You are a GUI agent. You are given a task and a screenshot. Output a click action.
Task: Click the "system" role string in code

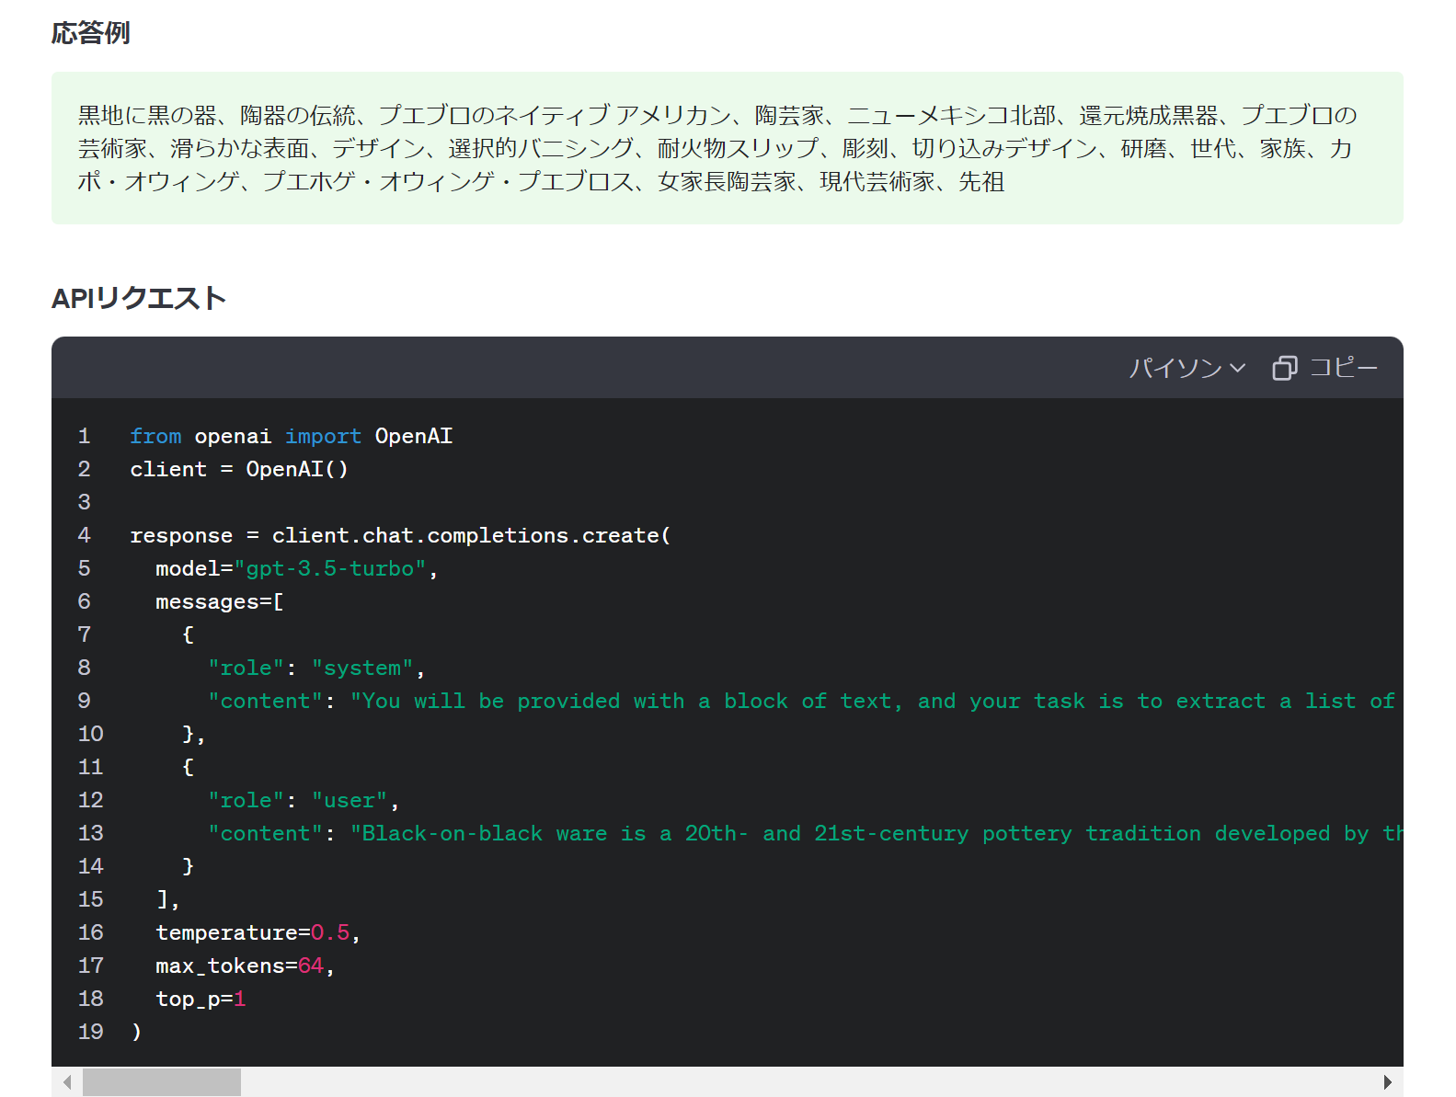(362, 668)
